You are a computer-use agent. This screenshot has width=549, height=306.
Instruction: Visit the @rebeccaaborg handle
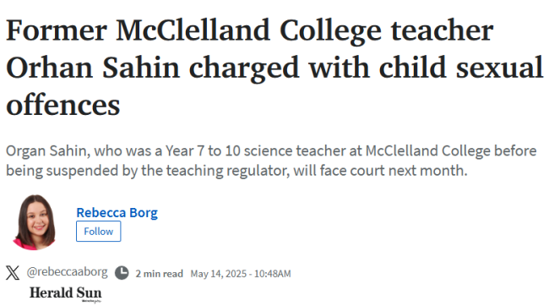point(68,272)
